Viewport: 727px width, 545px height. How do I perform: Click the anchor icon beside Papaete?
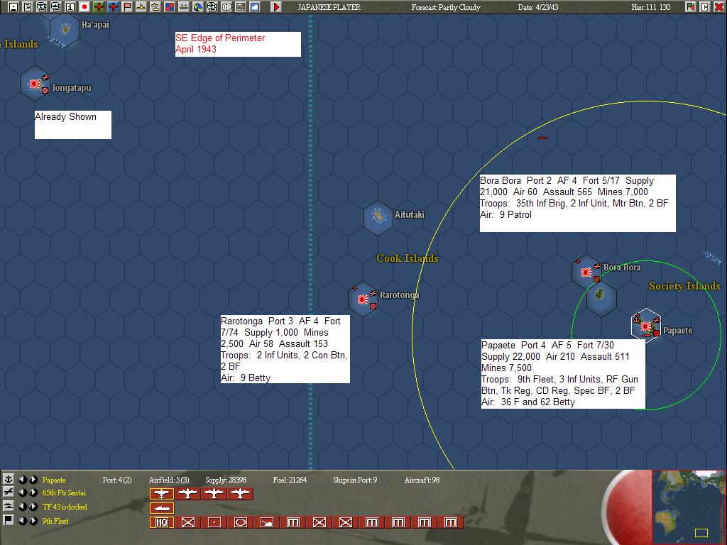[x=8, y=479]
